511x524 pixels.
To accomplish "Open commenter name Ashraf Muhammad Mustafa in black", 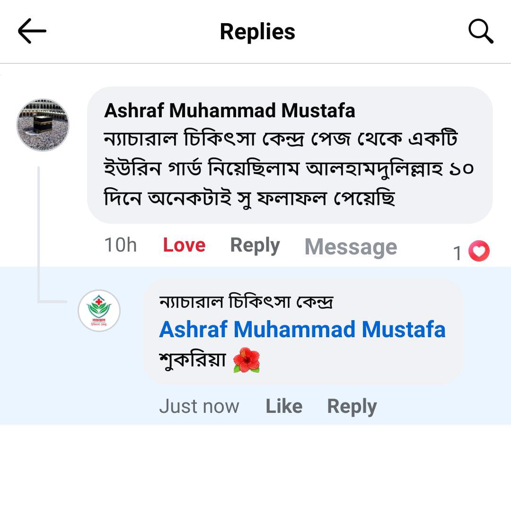I will tap(229, 111).
